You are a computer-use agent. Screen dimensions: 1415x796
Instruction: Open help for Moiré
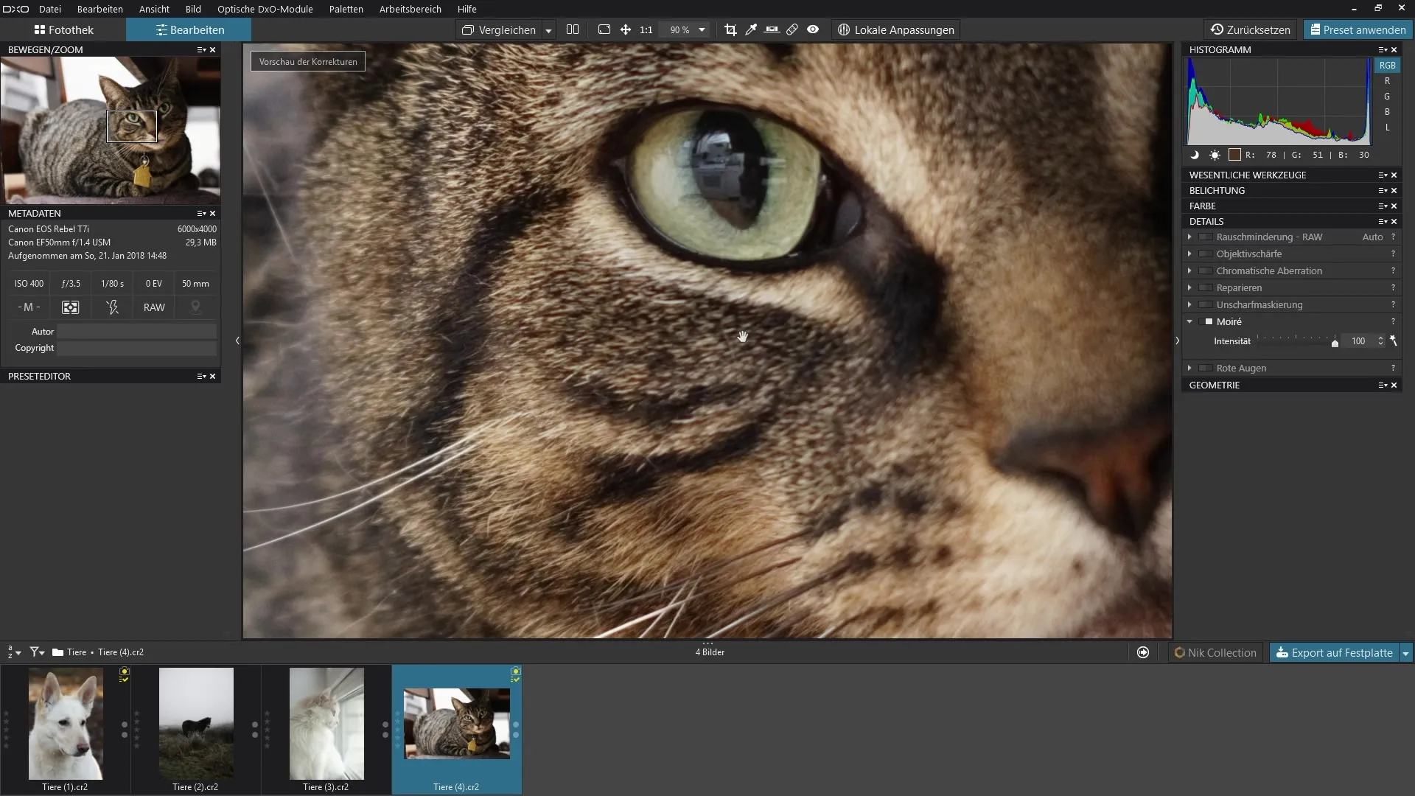(x=1393, y=321)
